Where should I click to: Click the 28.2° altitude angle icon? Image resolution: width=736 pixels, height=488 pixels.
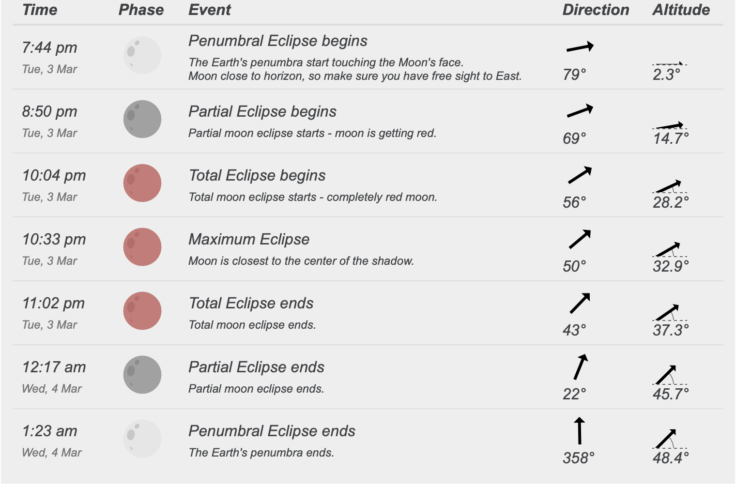point(668,186)
